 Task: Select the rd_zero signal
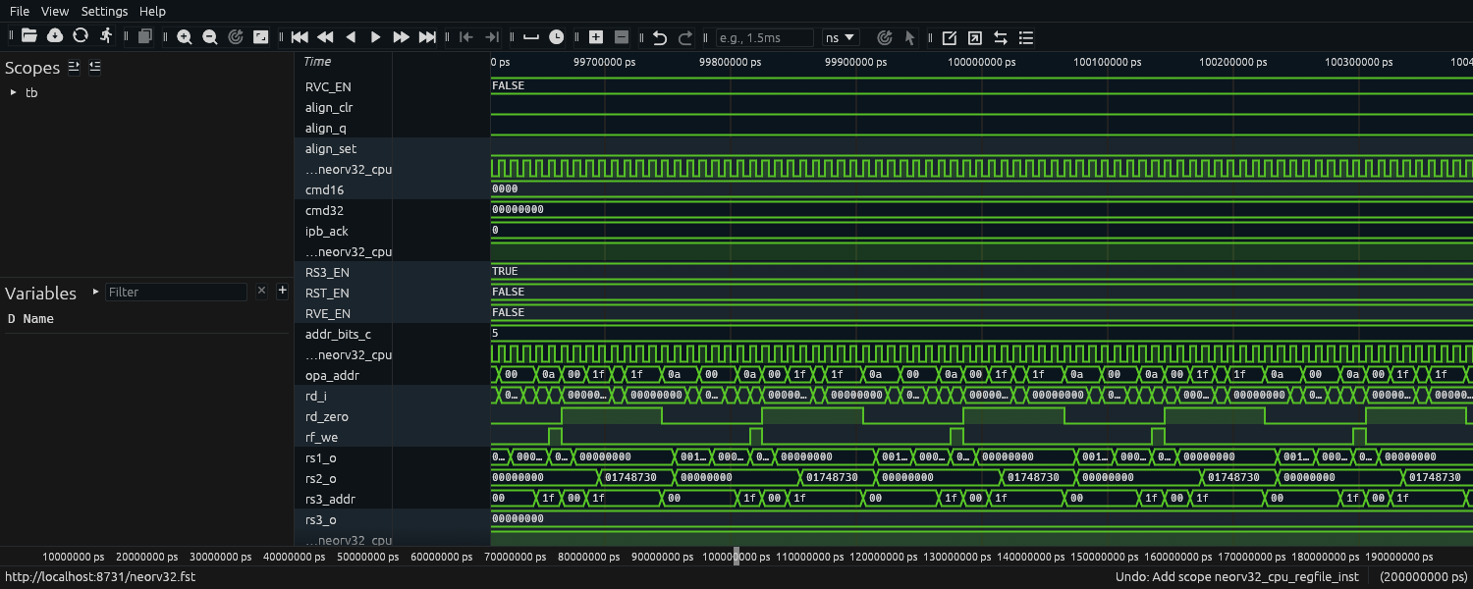click(x=327, y=416)
